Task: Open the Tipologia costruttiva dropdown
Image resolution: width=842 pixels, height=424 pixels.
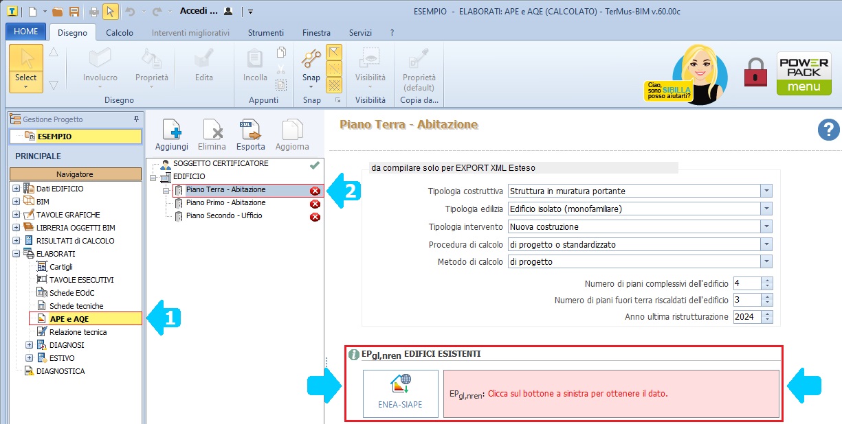Action: pos(766,191)
